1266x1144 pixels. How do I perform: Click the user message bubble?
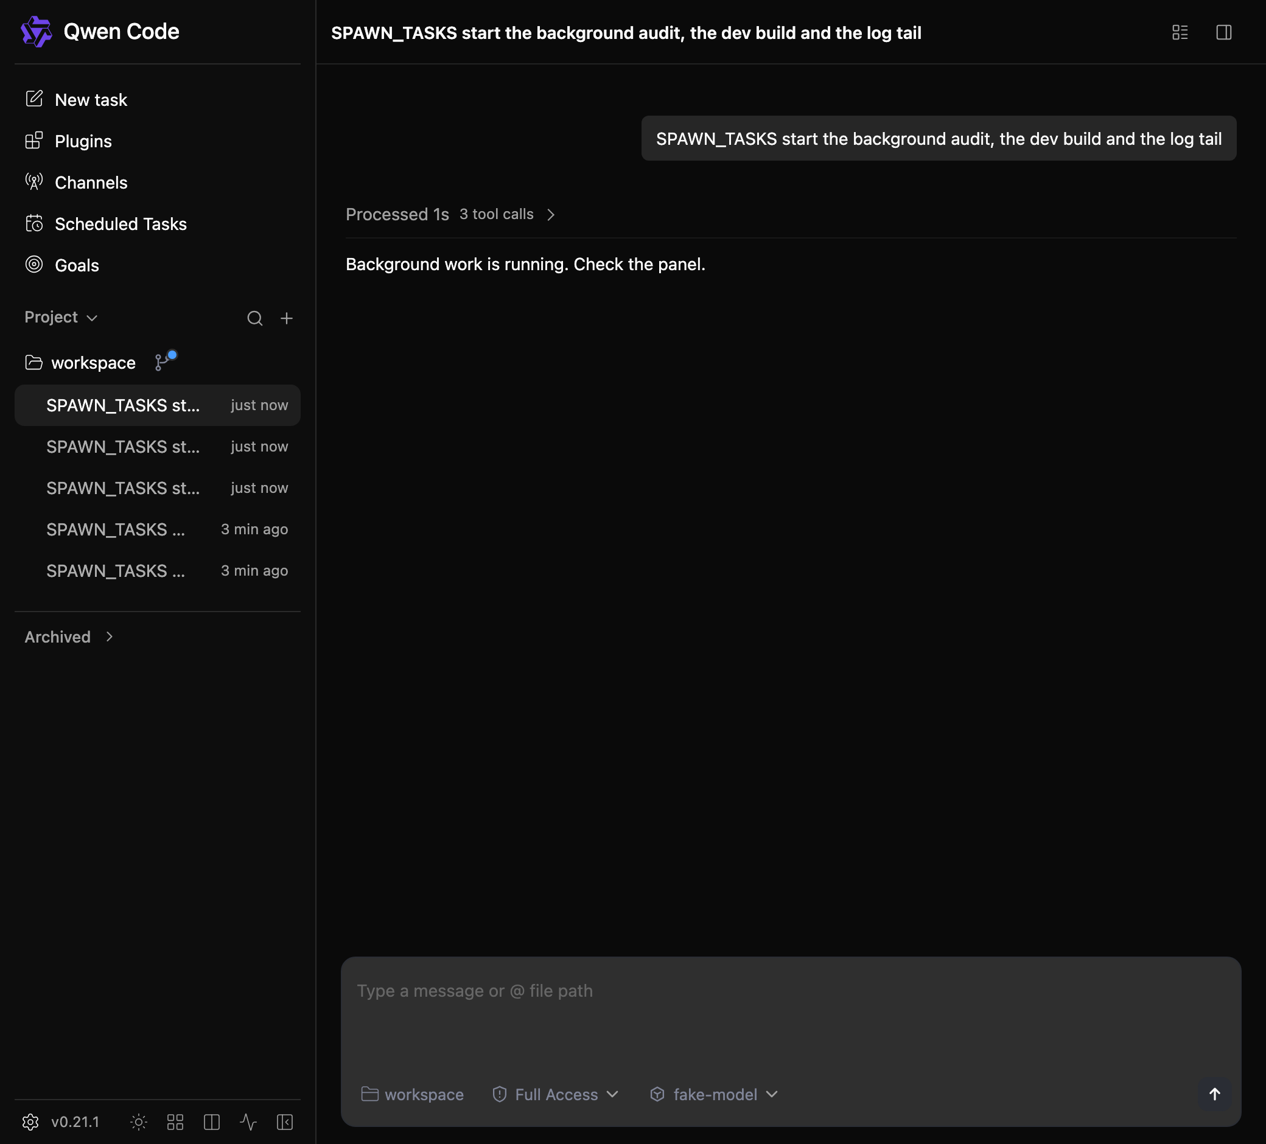[x=938, y=138]
